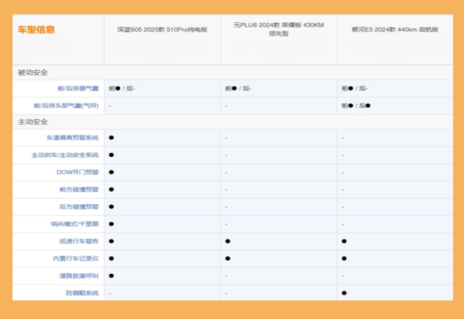Click the 低速行车警告 row label
The width and height of the screenshot is (464, 319).
click(x=79, y=241)
